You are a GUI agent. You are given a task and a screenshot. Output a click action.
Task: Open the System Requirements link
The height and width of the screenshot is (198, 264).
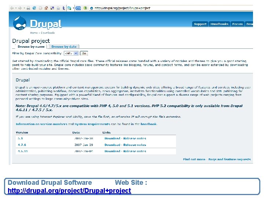point(92,124)
